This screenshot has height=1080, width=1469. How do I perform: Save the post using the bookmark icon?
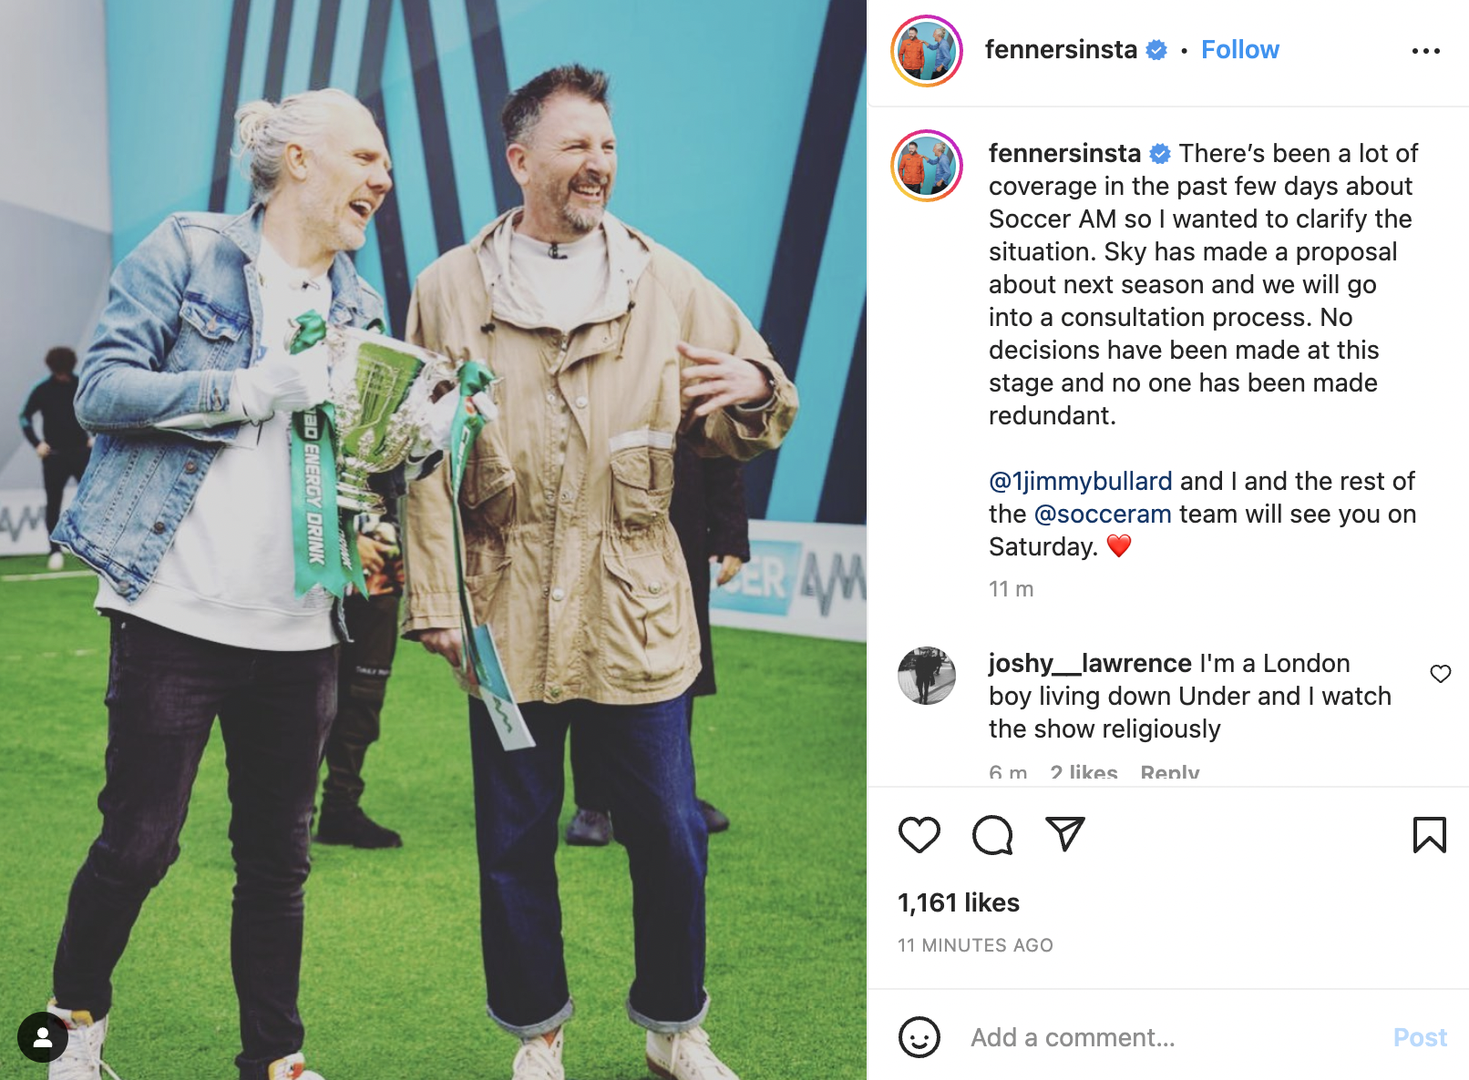point(1429,835)
